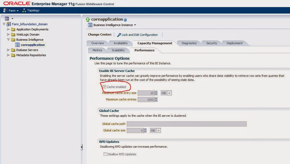Increase the Maximum cache entries stepper
This screenshot has width=290, height=164.
tap(156, 98)
